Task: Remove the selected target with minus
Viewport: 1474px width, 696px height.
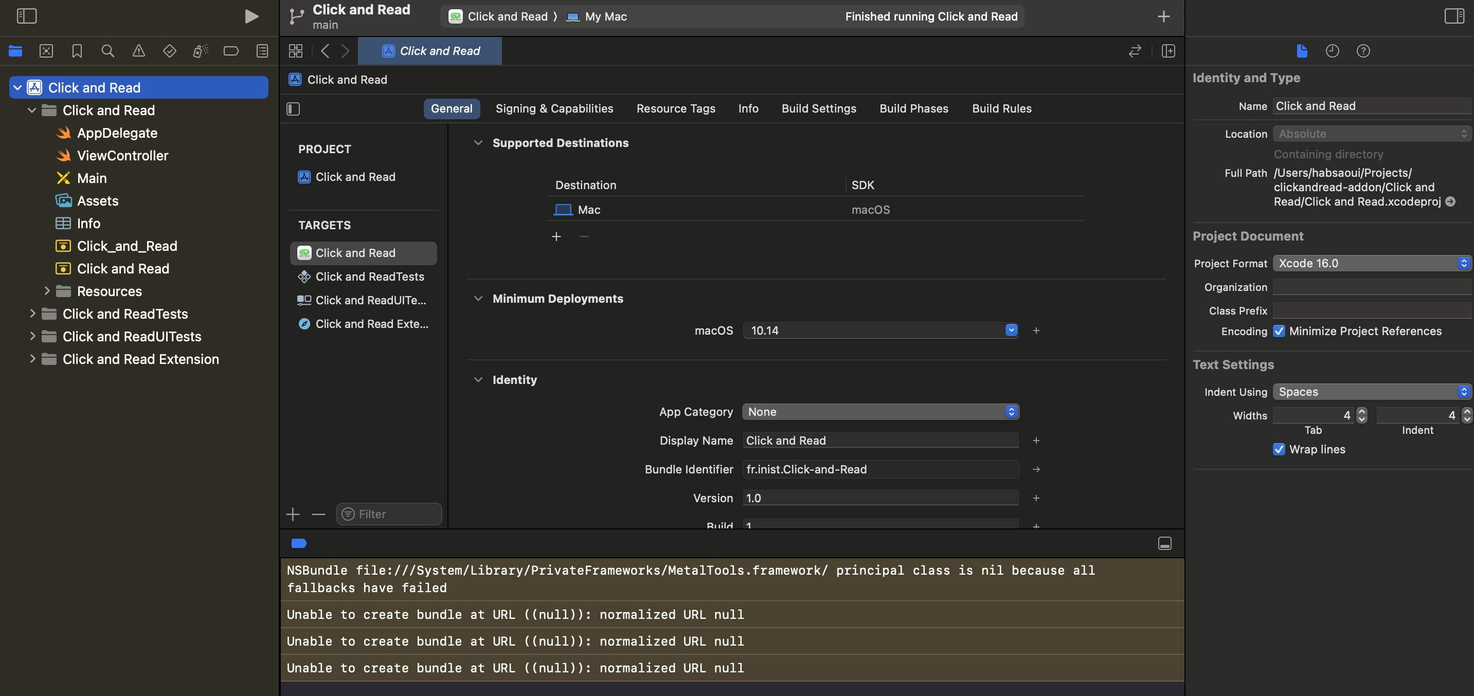Action: pyautogui.click(x=318, y=514)
